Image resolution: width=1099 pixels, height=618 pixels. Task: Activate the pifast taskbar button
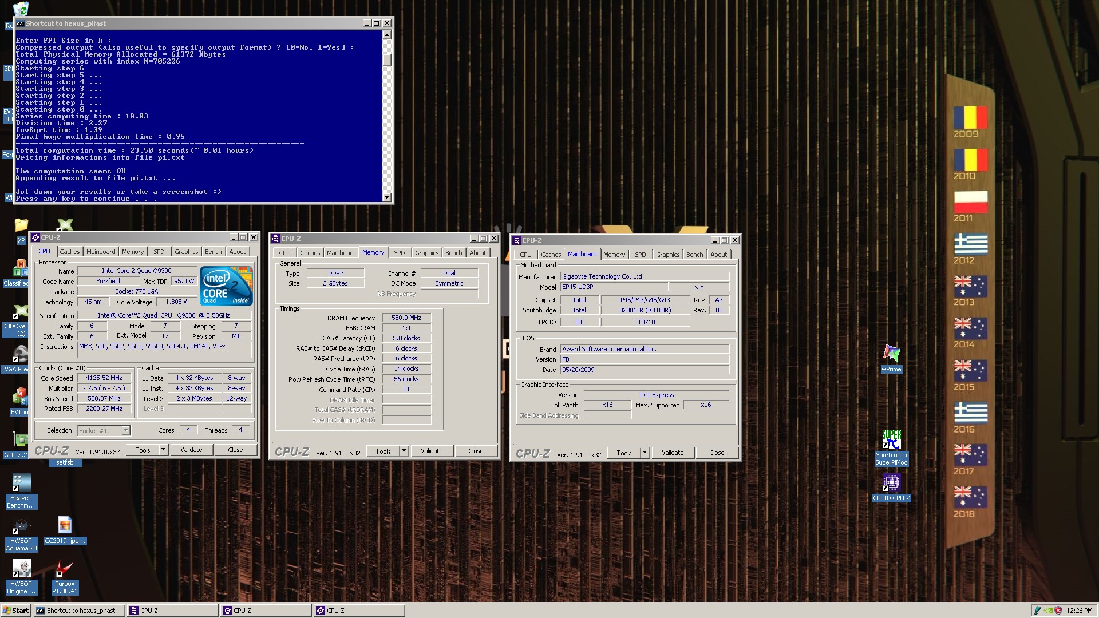coord(79,611)
